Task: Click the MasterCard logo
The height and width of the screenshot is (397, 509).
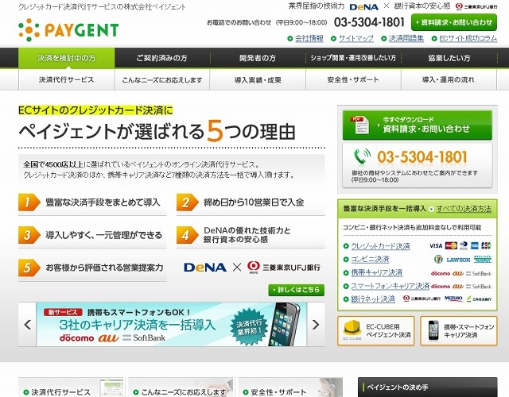Action: (451, 245)
